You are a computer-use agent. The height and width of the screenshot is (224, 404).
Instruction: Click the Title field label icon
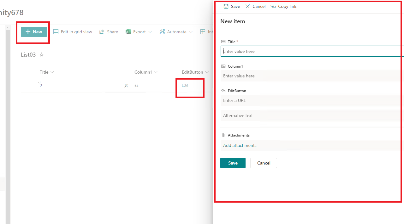(223, 42)
